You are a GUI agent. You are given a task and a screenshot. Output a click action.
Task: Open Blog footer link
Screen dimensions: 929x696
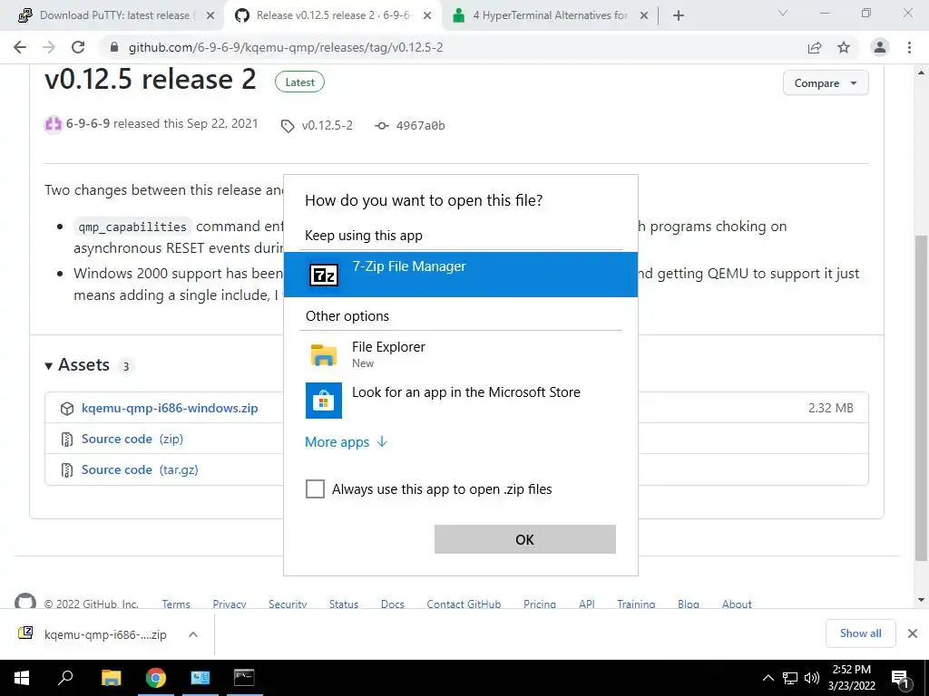coord(689,604)
